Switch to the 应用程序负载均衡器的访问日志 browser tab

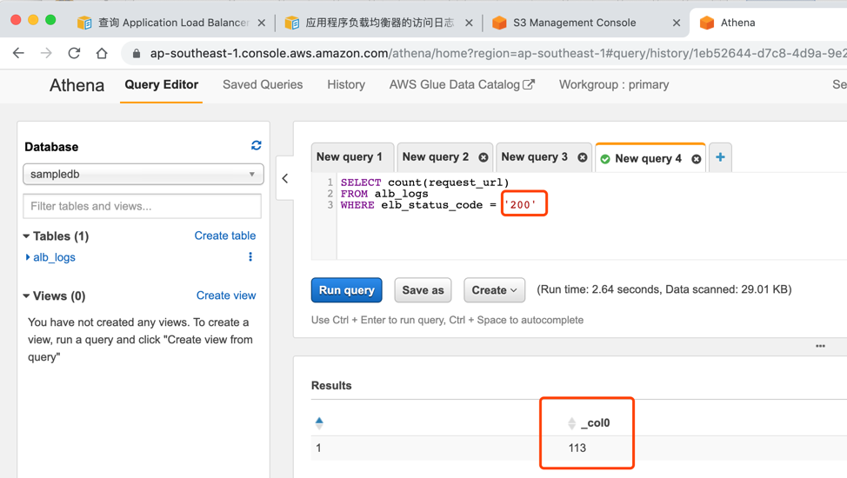click(379, 23)
